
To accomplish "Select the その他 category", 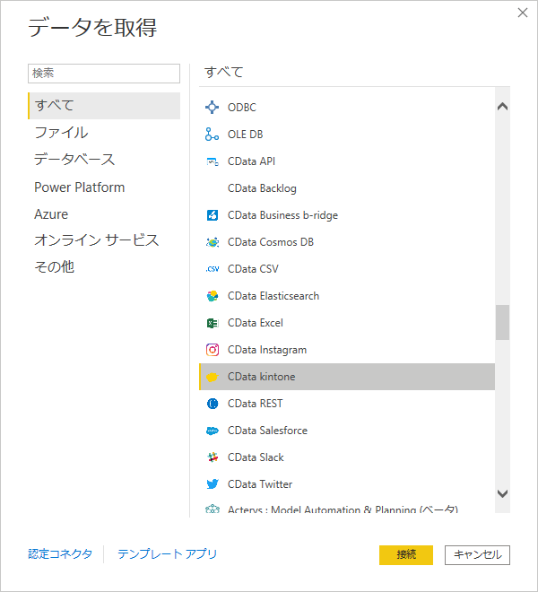I will 104,267.
